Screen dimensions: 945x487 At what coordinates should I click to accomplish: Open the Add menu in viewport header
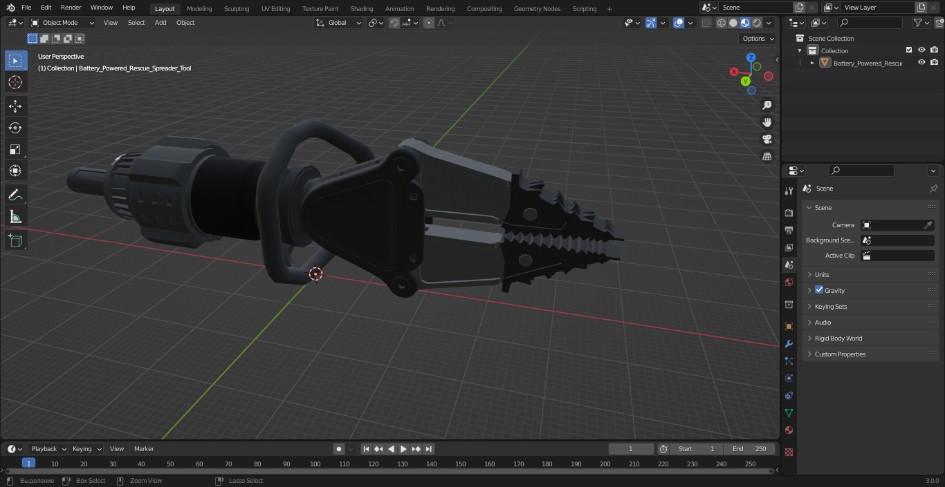[x=160, y=23]
